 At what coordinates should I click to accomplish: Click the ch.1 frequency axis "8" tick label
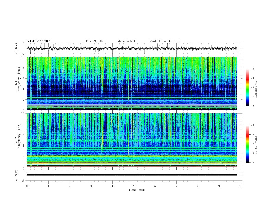(24, 68)
